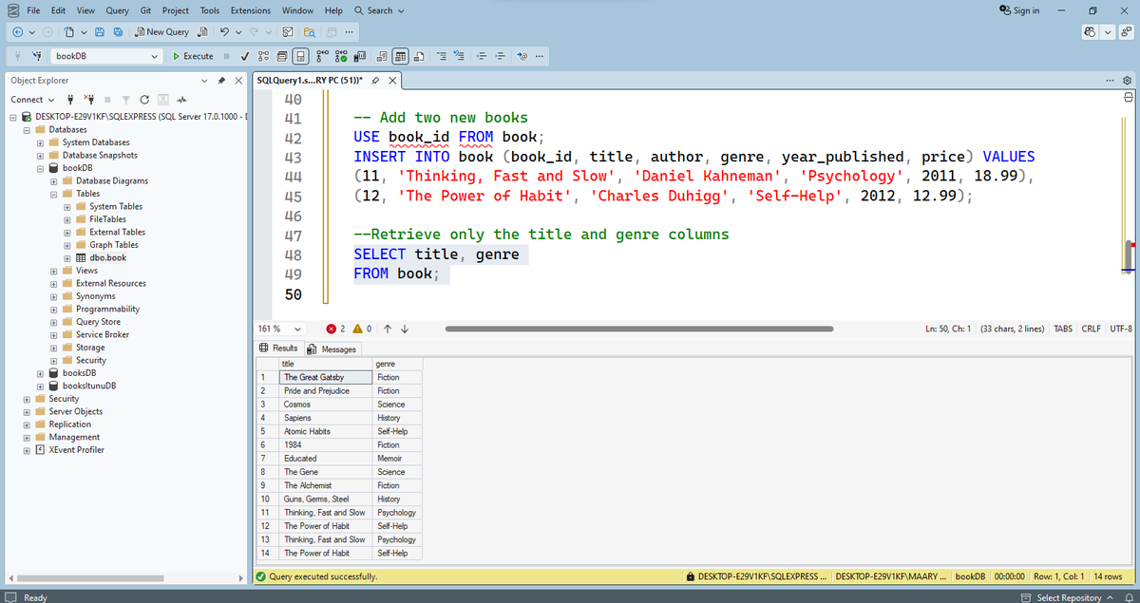Collapse the bookDB database node
This screenshot has height=603, width=1140.
click(x=41, y=168)
